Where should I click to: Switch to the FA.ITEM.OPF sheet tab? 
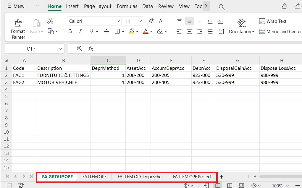94,176
